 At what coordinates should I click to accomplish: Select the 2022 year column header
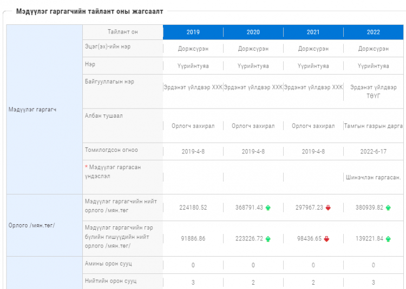coord(374,32)
